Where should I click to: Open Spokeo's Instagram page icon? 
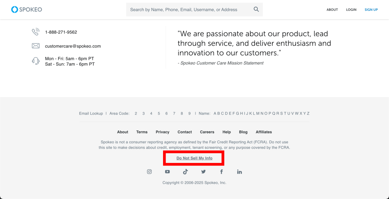tap(149, 171)
